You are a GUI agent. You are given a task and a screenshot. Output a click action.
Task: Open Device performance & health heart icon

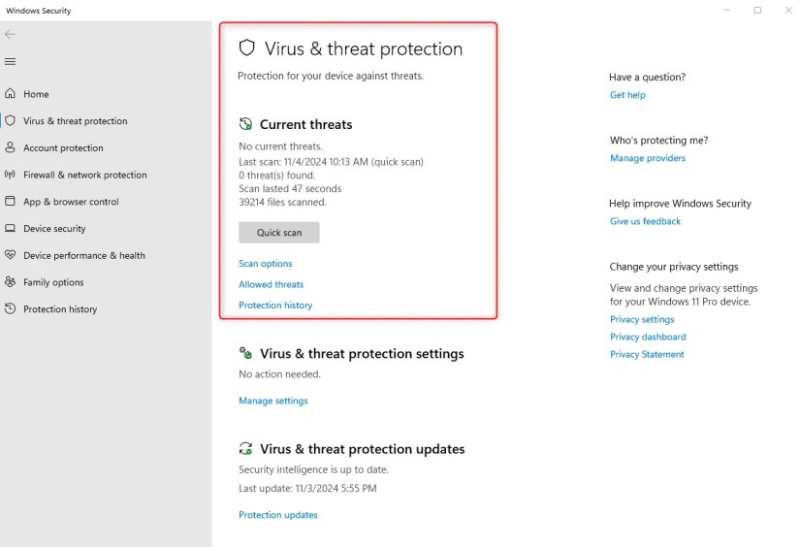pyautogui.click(x=11, y=256)
